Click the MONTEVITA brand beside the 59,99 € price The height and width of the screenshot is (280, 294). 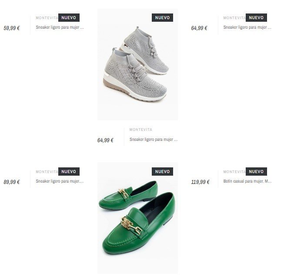pyautogui.click(x=47, y=18)
